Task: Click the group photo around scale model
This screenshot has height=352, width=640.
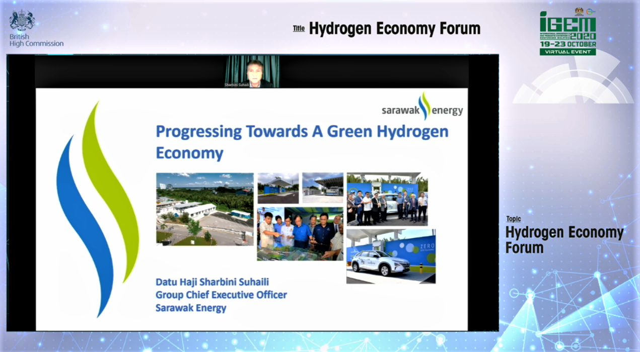Action: [300, 233]
